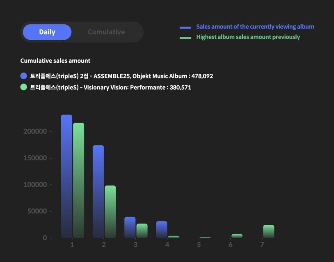The width and height of the screenshot is (334, 262).
Task: Switch to the Cumulative view
Action: click(x=106, y=32)
